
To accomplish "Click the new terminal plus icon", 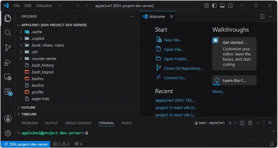I will 230,123.
